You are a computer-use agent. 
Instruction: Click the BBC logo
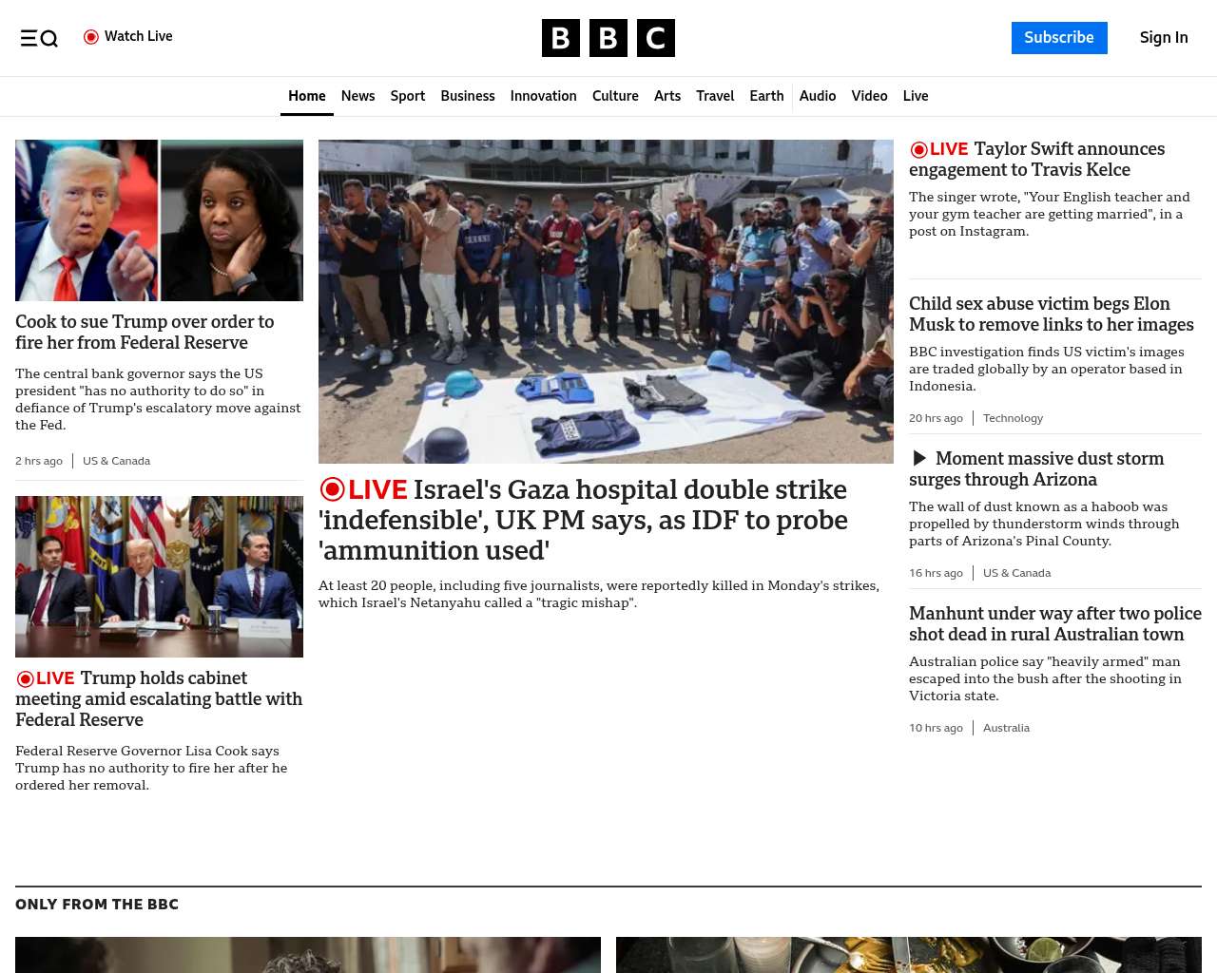coord(608,38)
